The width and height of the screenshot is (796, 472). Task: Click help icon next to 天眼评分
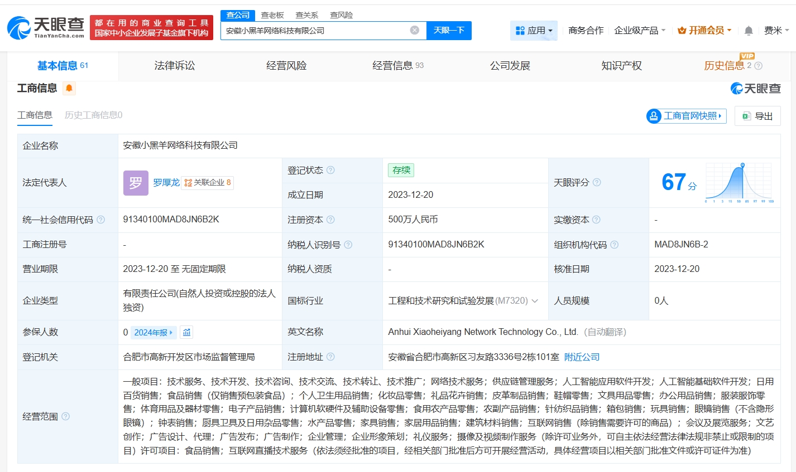click(597, 182)
